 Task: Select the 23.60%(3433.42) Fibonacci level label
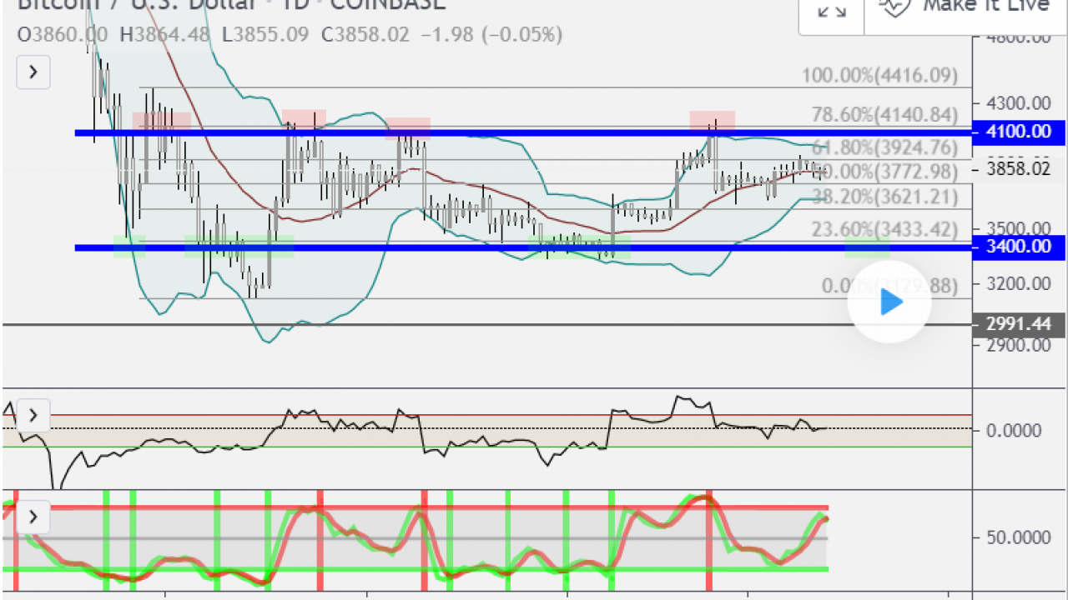point(884,229)
